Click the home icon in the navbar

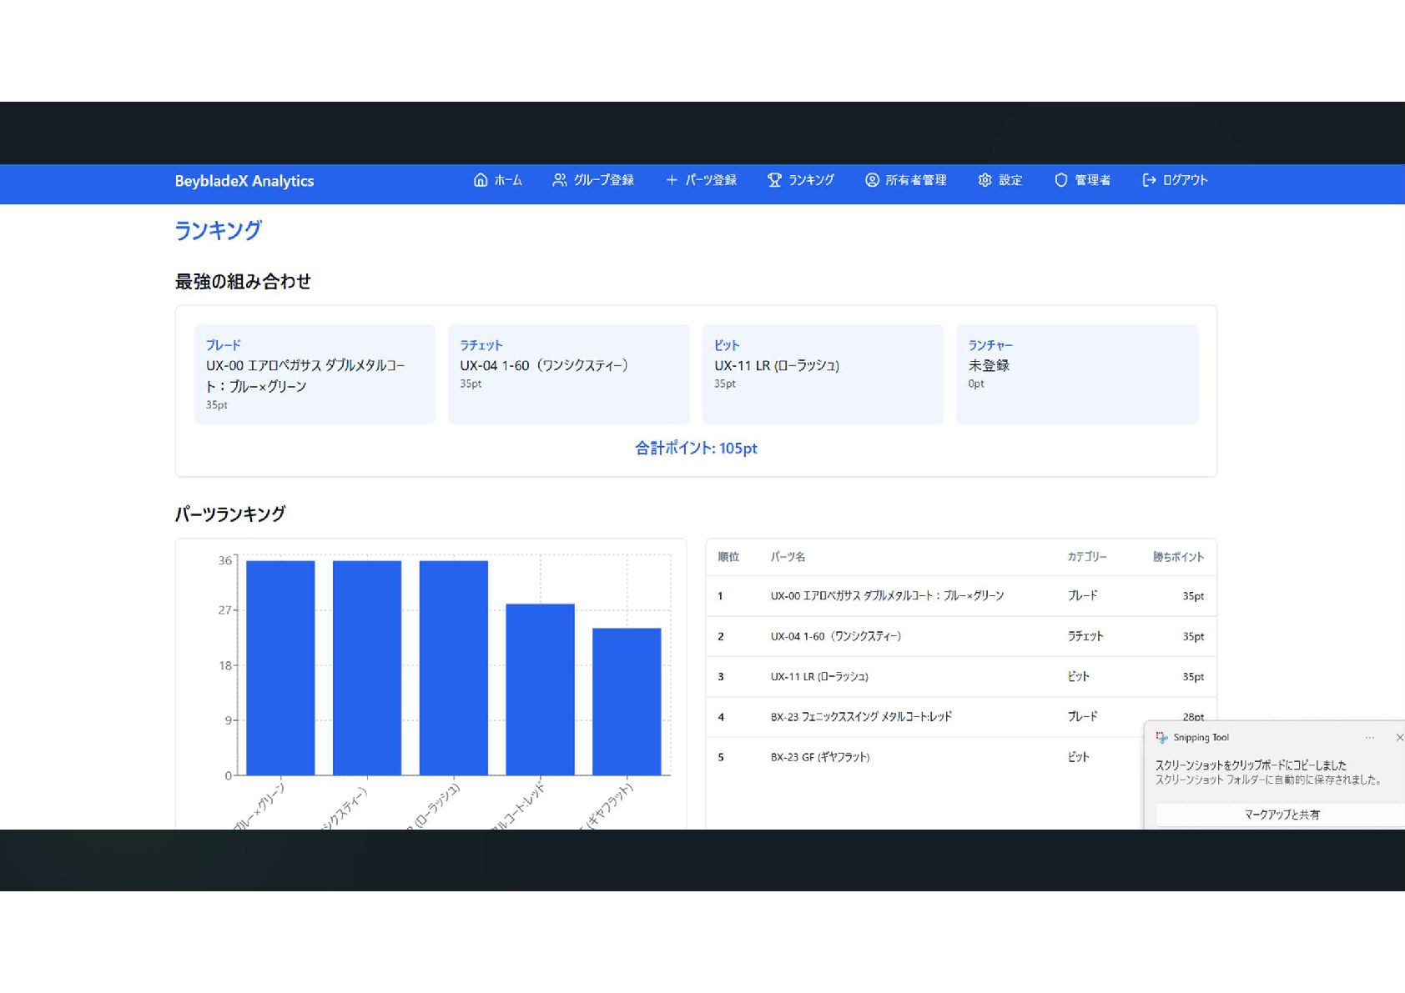click(481, 180)
